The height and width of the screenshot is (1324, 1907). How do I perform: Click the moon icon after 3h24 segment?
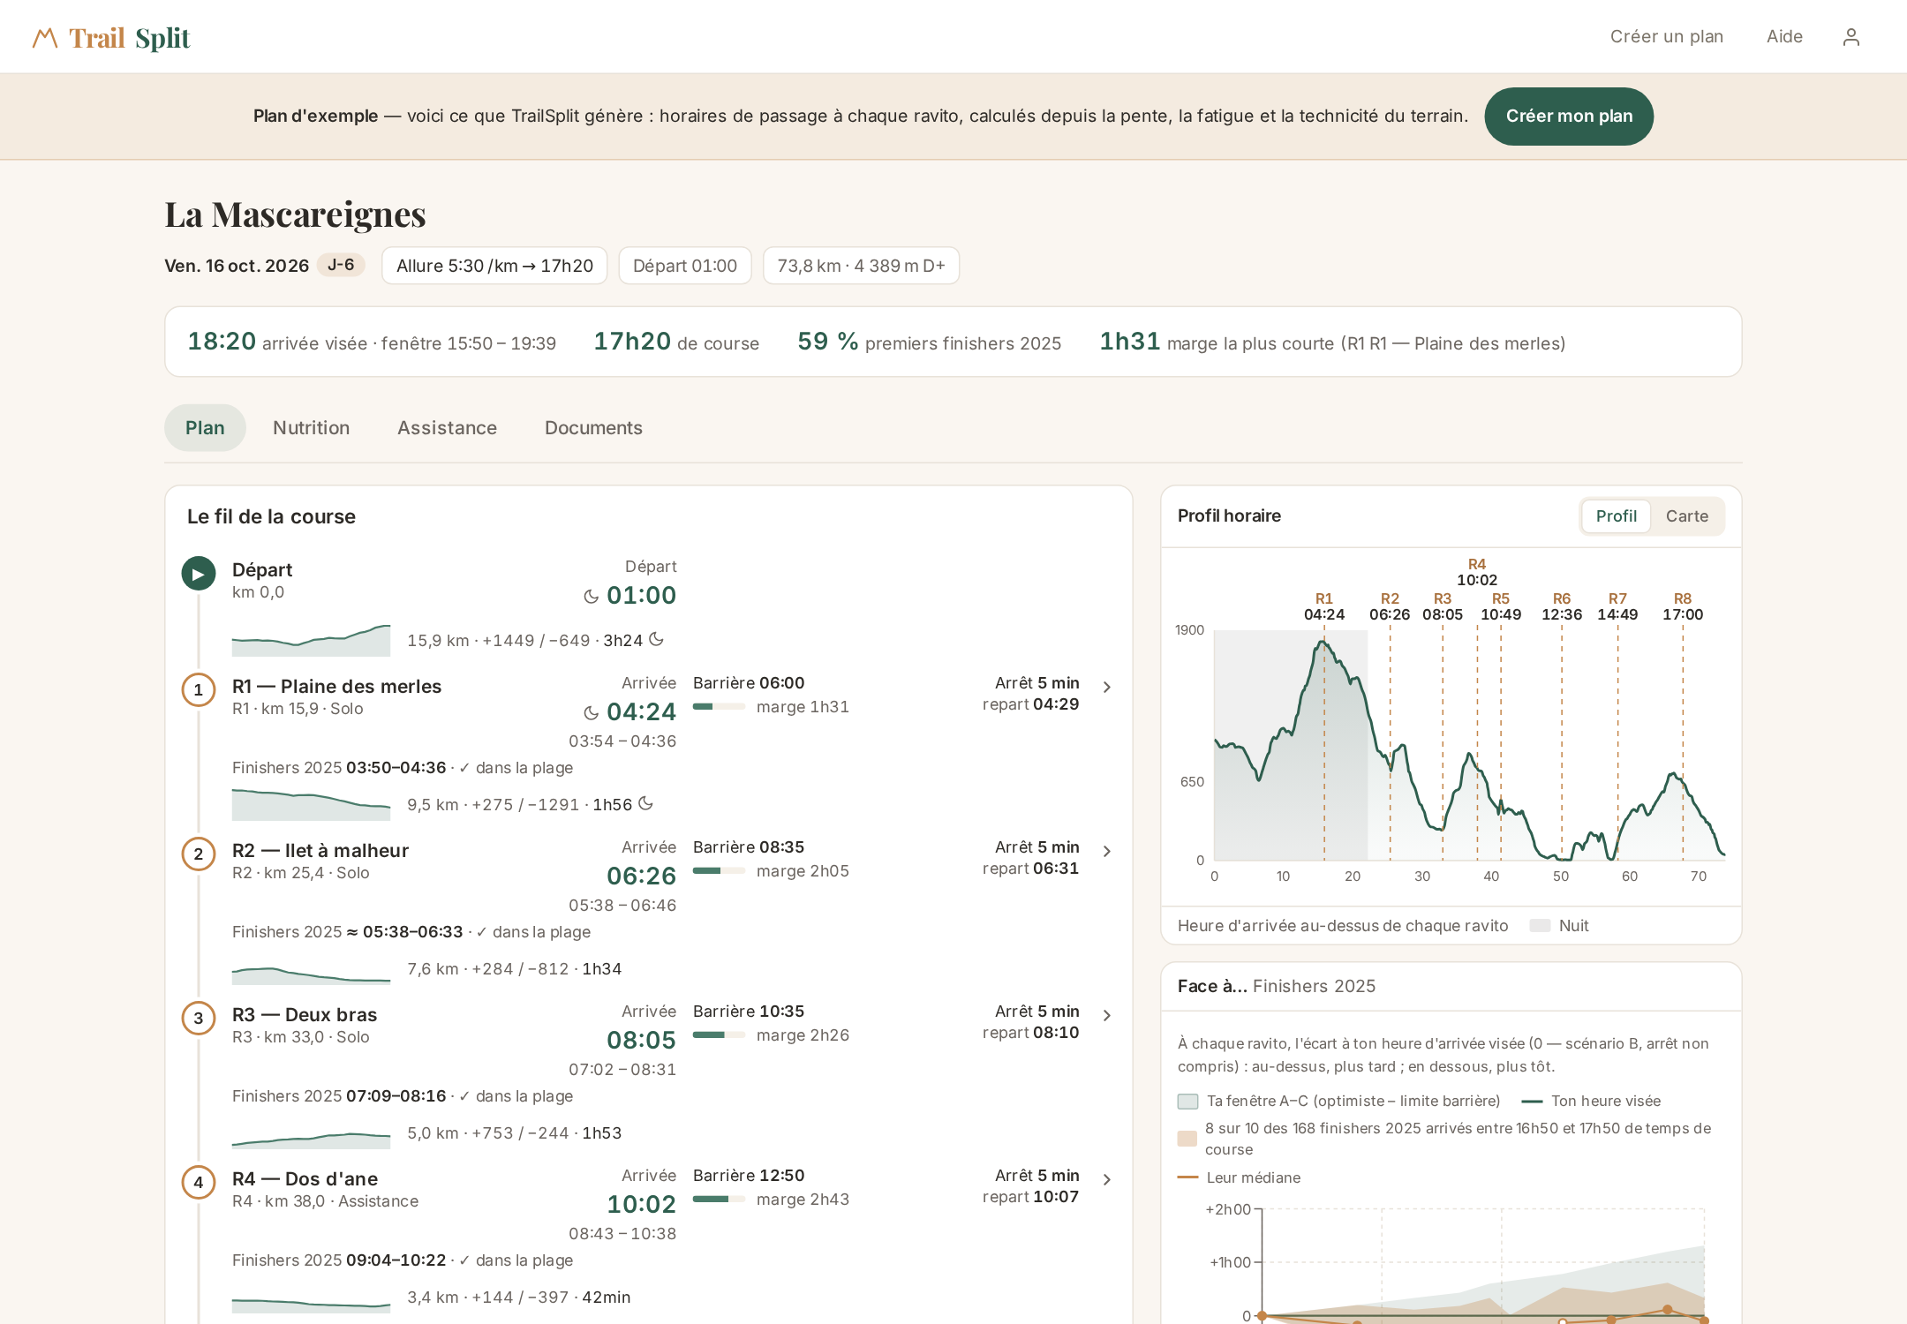656,639
